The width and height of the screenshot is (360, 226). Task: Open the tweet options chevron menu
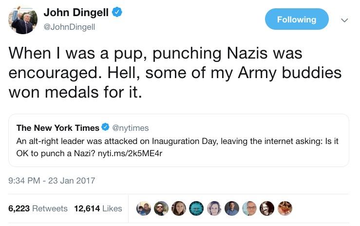click(x=345, y=21)
